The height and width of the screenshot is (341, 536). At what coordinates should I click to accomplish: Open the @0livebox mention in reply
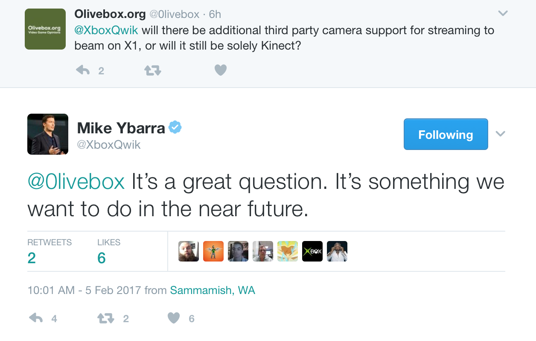pos(76,182)
